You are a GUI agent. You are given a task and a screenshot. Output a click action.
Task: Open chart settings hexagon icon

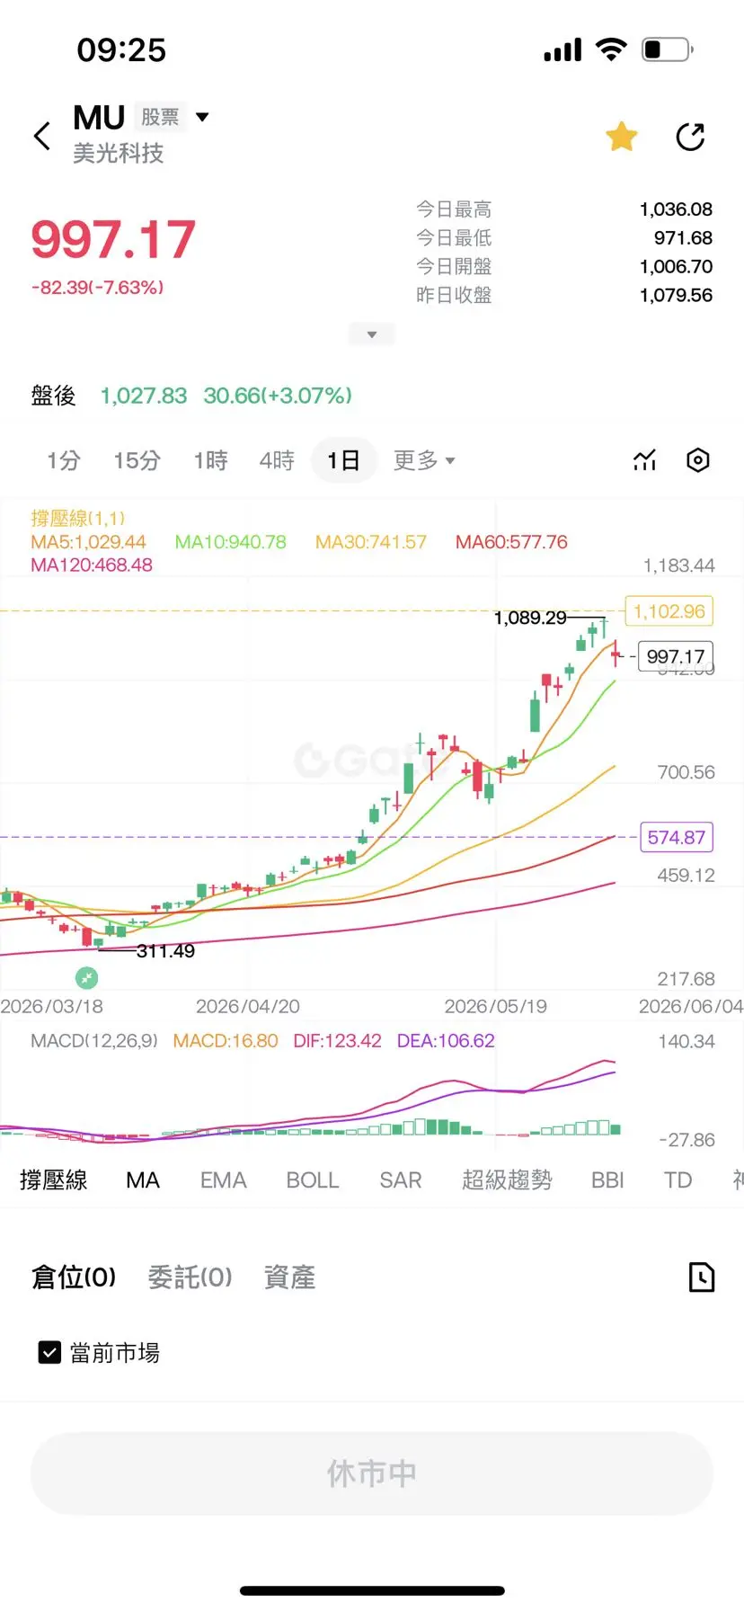(x=697, y=460)
